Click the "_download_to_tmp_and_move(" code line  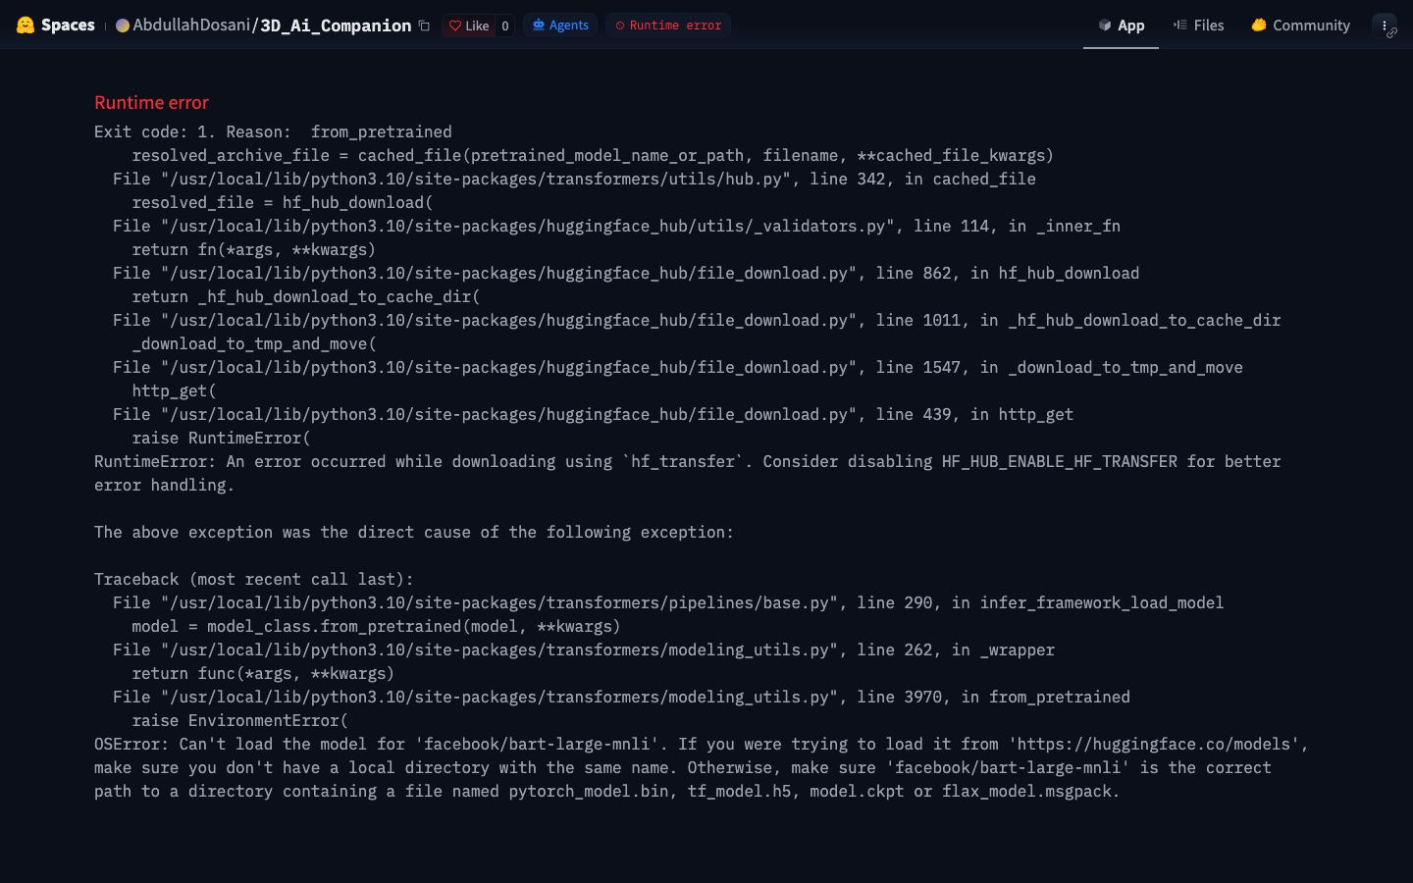pyautogui.click(x=254, y=343)
